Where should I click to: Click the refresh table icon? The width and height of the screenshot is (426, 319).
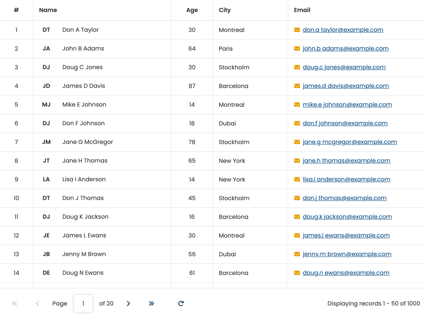coord(181,304)
